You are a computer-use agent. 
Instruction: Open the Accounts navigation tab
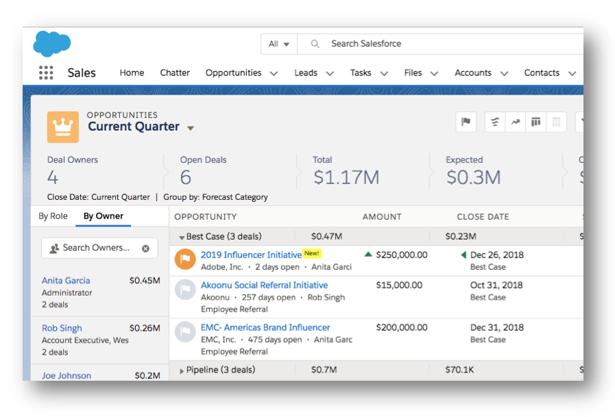pos(473,73)
